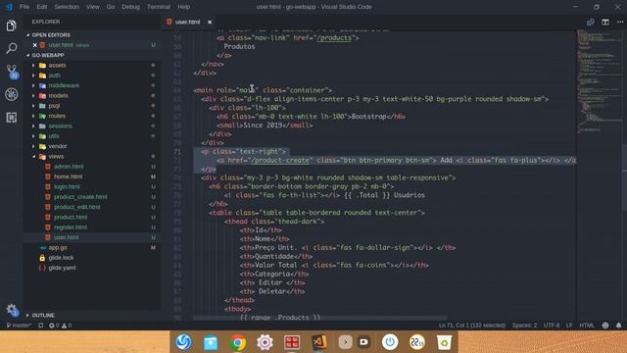Expand the routes folder

coord(57,116)
